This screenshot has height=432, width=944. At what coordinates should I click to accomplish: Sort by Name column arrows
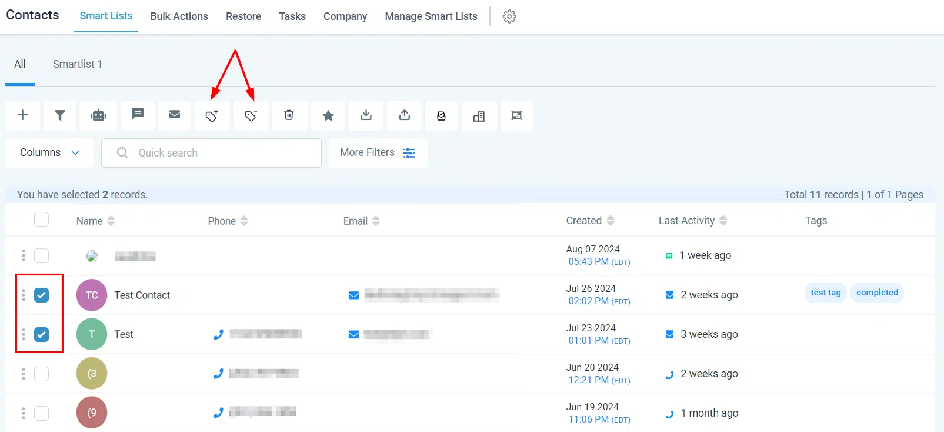click(111, 221)
